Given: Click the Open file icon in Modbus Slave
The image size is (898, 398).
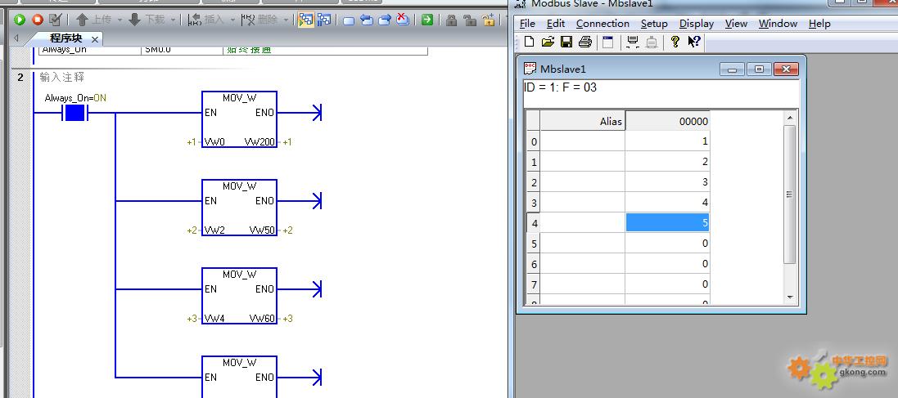Looking at the screenshot, I should (x=548, y=42).
